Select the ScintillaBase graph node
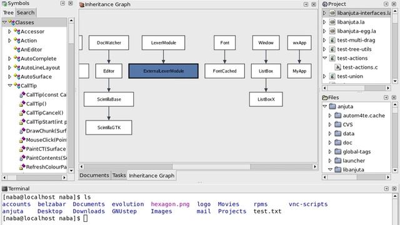 109,99
